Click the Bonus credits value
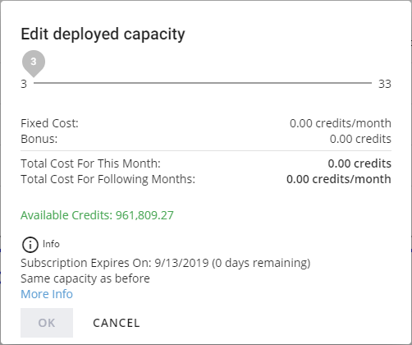This screenshot has height=345, width=412. 360,139
